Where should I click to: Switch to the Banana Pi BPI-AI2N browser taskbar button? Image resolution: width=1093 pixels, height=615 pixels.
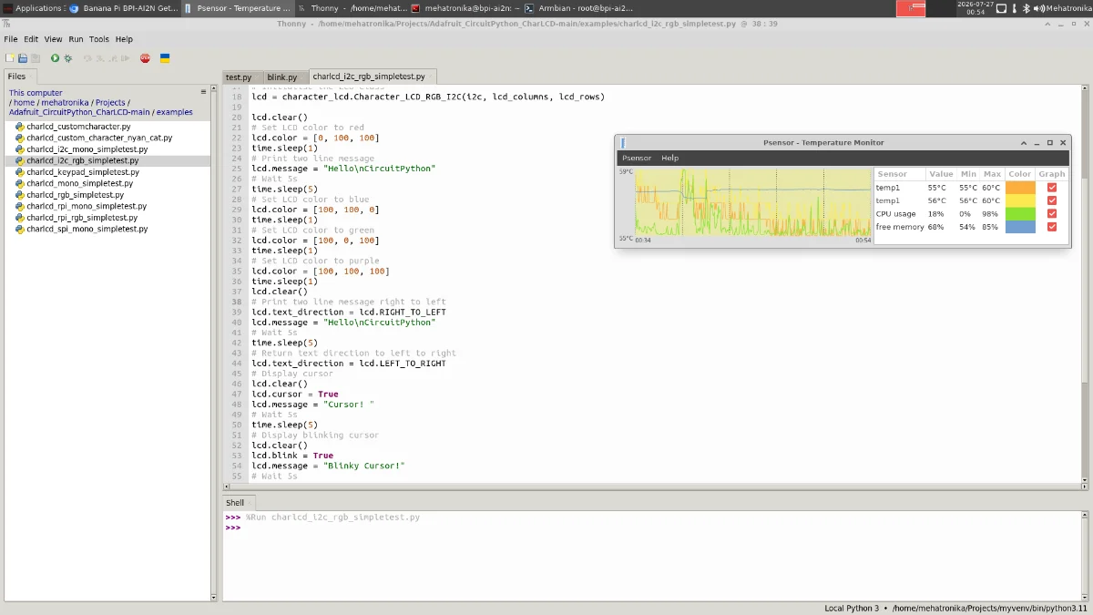123,8
